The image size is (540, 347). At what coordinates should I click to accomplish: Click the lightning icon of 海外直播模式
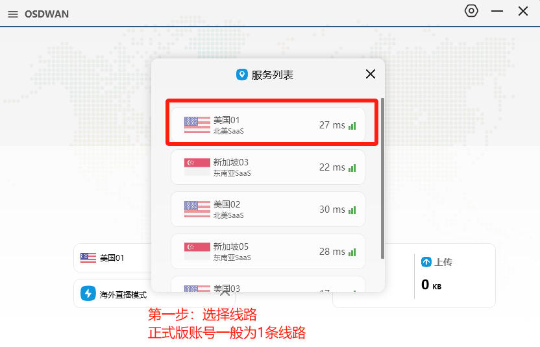(88, 294)
